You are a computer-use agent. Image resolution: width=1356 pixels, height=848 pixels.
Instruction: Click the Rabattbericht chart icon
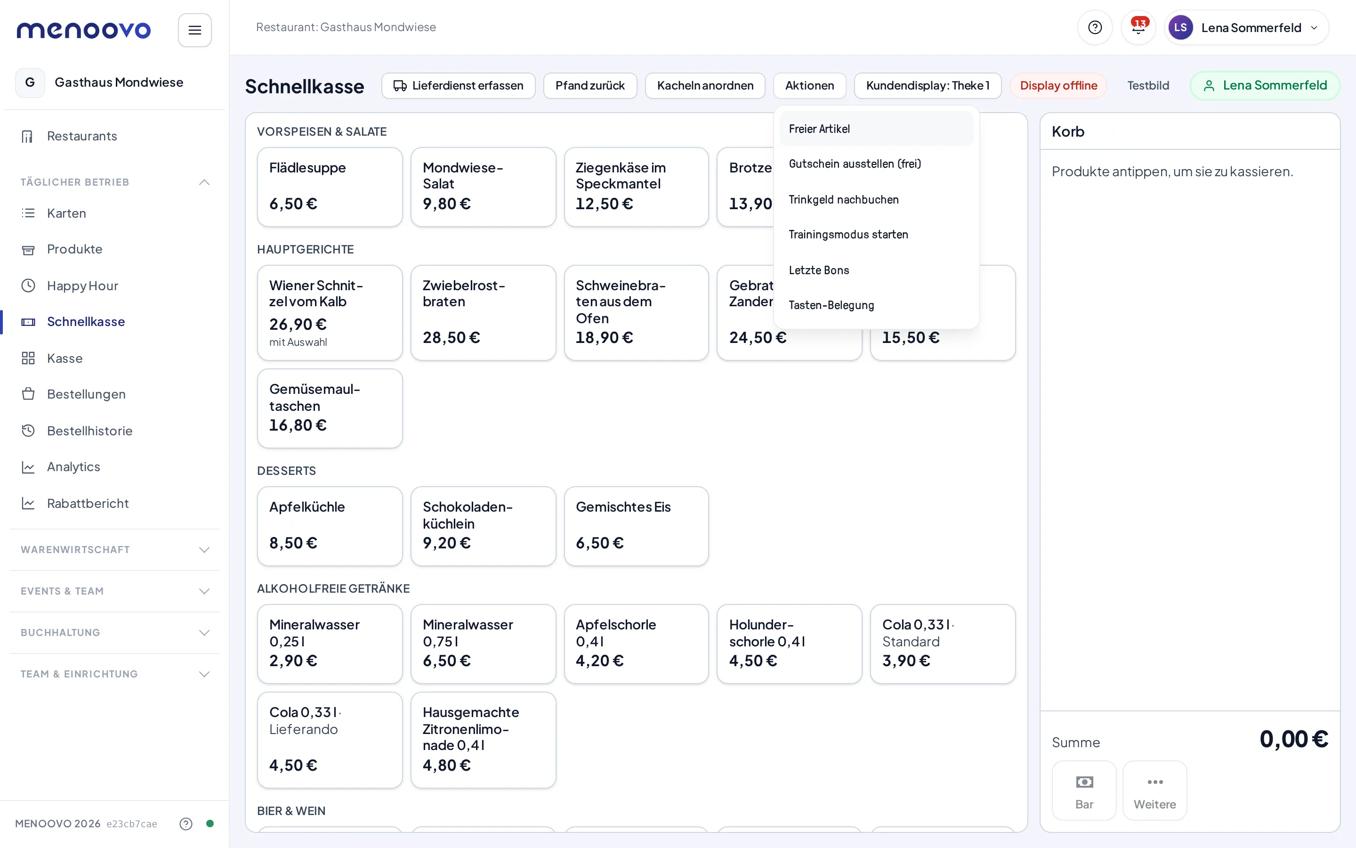pos(27,504)
